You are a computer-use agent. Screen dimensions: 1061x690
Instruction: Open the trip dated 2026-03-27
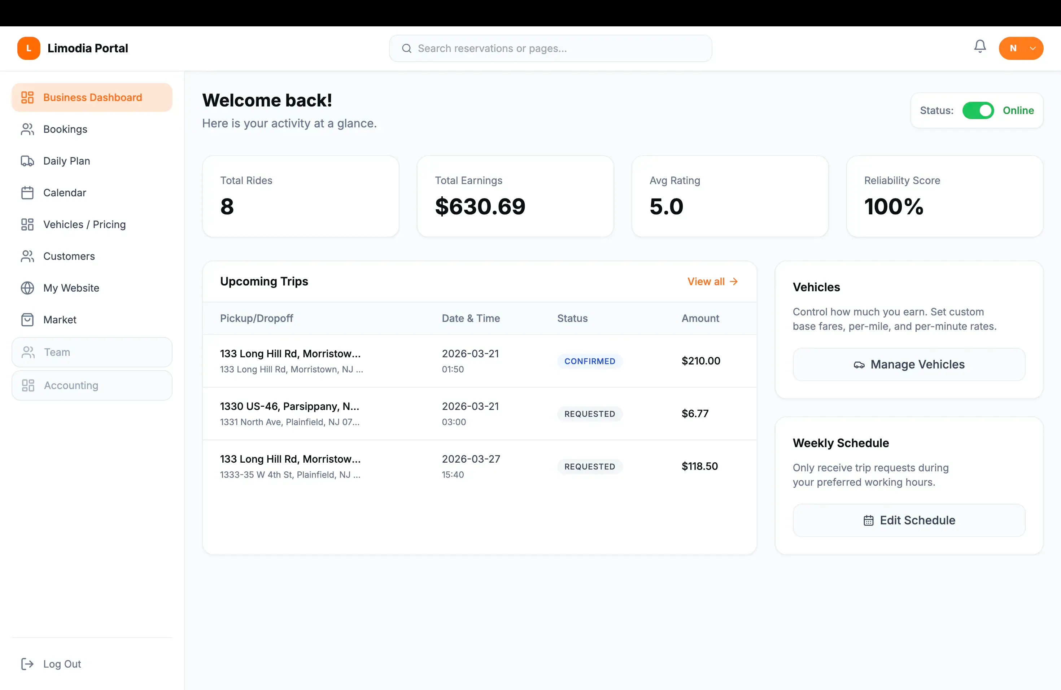tap(479, 466)
